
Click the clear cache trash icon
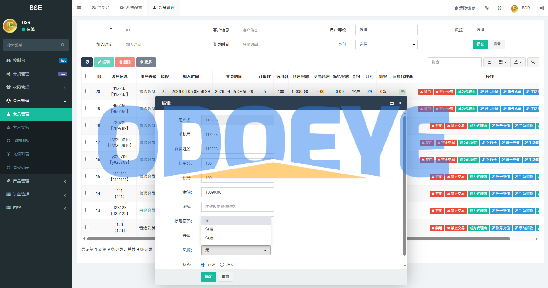pyautogui.click(x=456, y=8)
